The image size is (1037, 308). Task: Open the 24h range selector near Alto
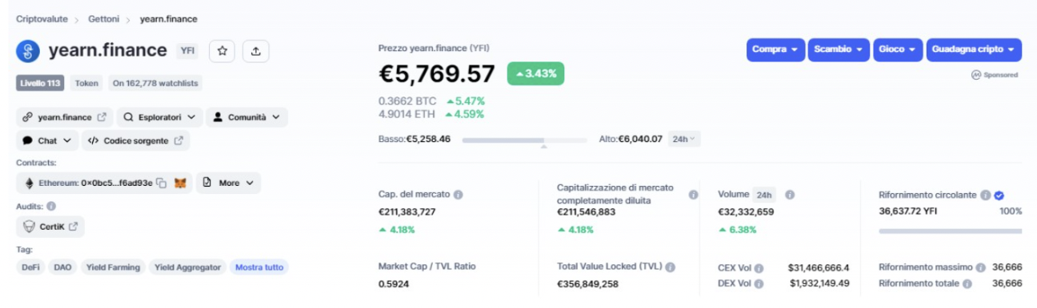(x=683, y=139)
